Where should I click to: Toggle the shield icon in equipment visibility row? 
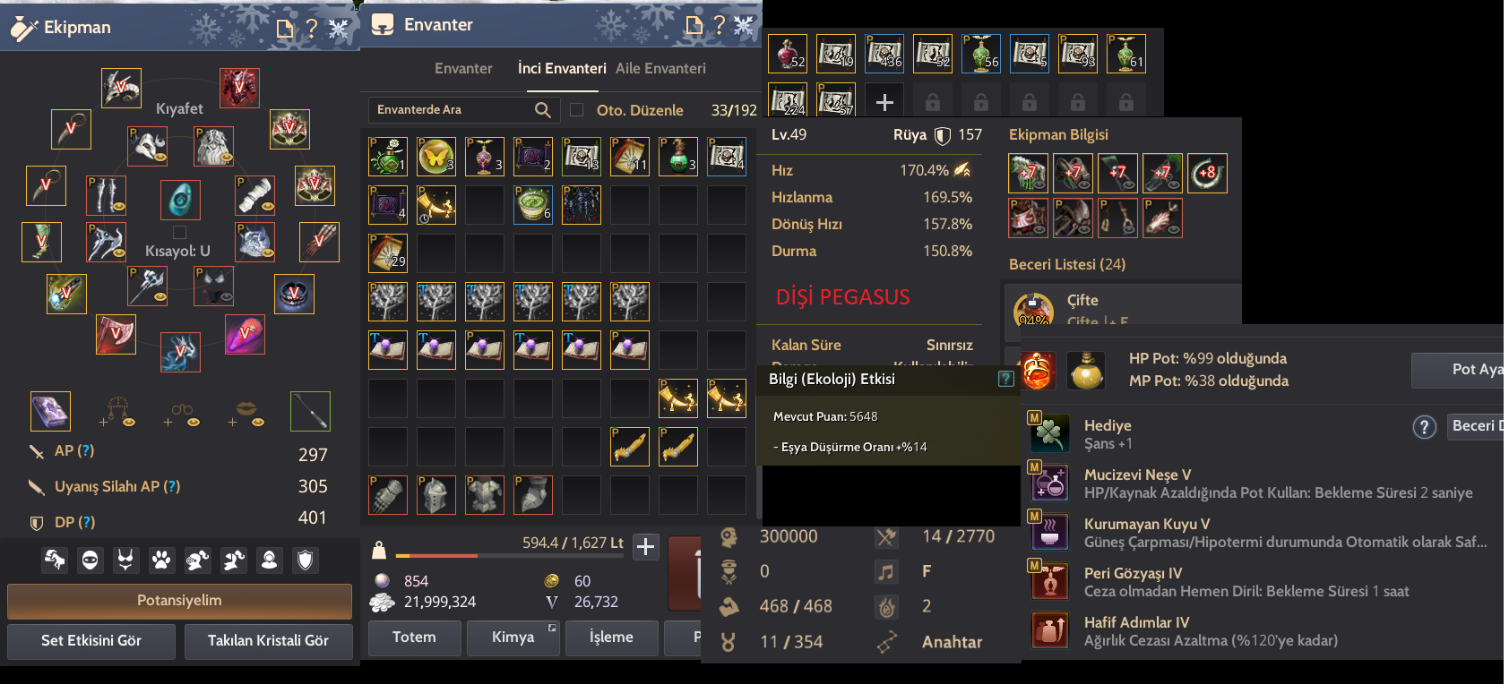pos(306,560)
